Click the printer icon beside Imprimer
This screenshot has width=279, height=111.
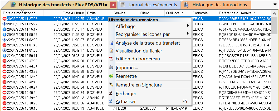[x=111, y=67]
